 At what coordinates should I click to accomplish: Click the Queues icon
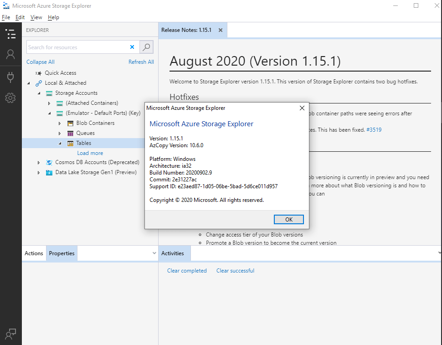(70, 134)
